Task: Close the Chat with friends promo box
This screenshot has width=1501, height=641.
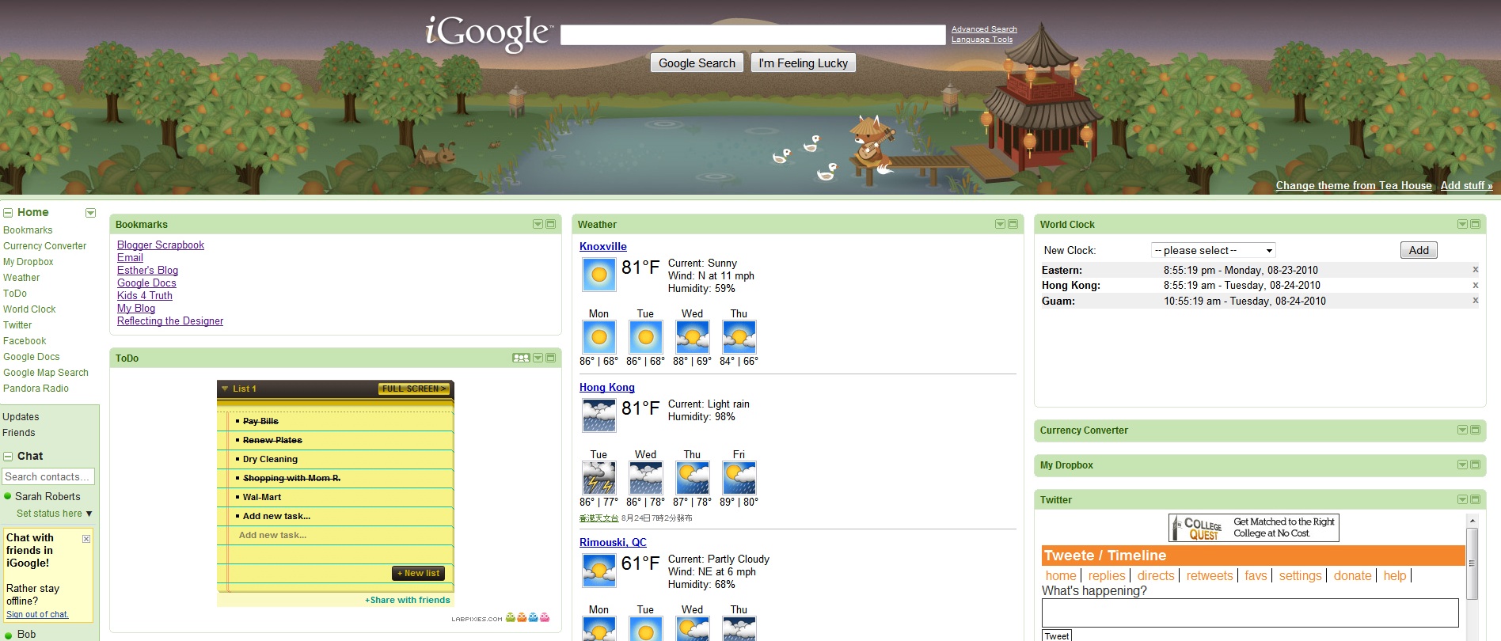Action: [x=86, y=539]
